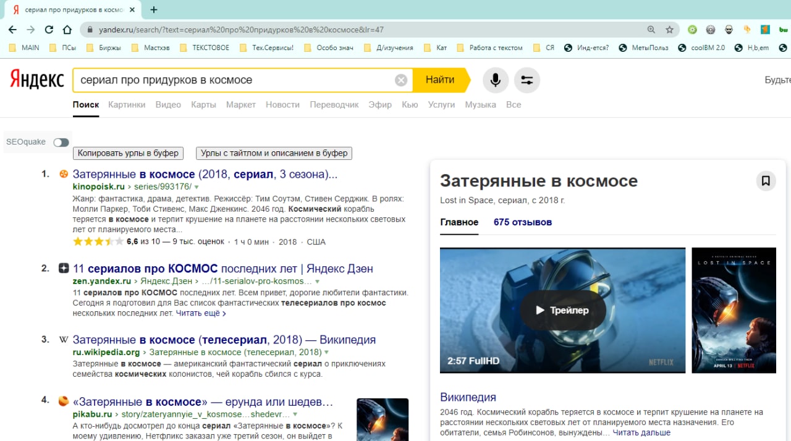Switch to the Карты search tab
This screenshot has height=441, width=791.
click(203, 104)
